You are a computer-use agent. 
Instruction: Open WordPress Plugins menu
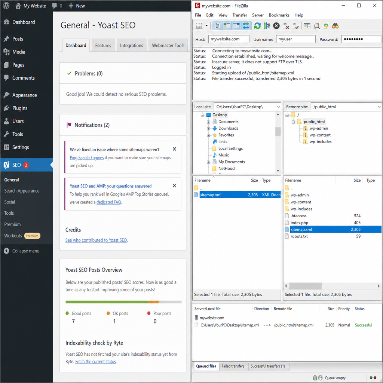(20, 108)
